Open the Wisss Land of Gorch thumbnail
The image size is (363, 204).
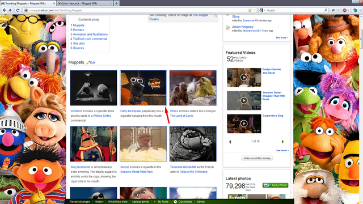point(193,88)
